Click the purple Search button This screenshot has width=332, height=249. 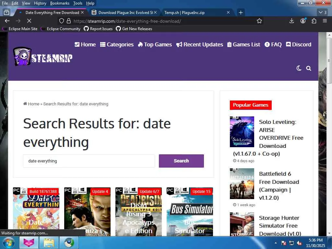(181, 161)
